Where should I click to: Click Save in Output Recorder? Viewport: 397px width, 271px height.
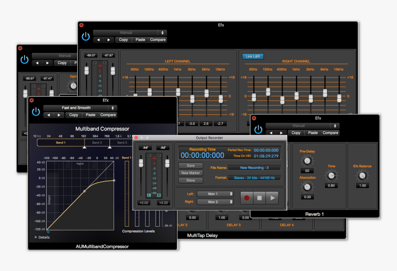[x=191, y=165]
